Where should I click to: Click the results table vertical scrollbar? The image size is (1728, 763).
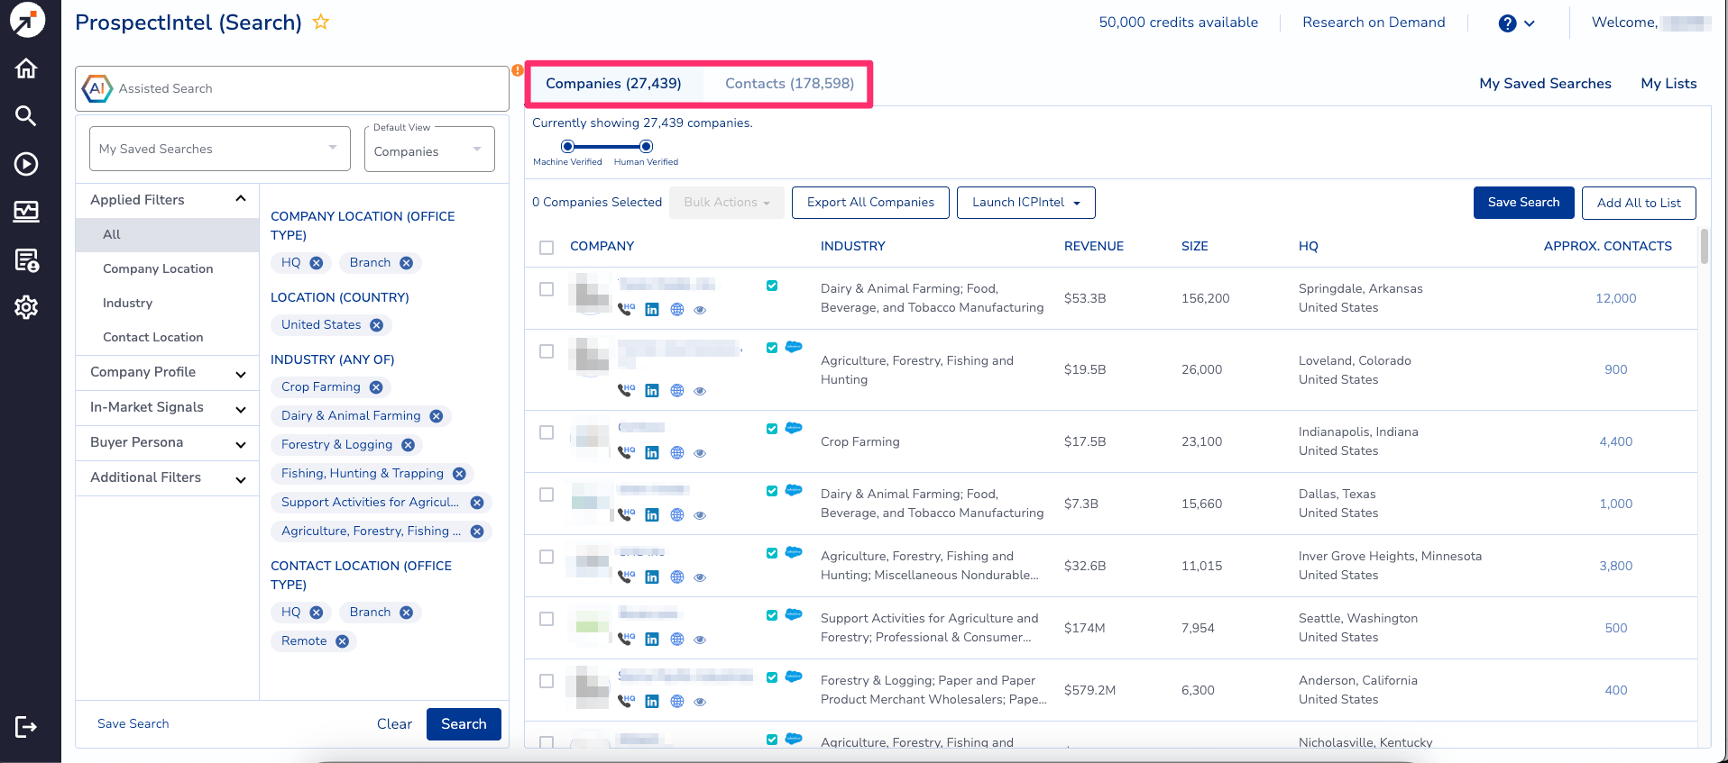(x=1705, y=247)
